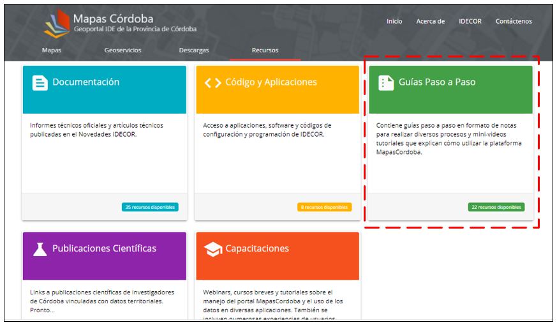Open the Publicaciones Científicas card title
Viewport: 557px width, 325px height.
[104, 248]
